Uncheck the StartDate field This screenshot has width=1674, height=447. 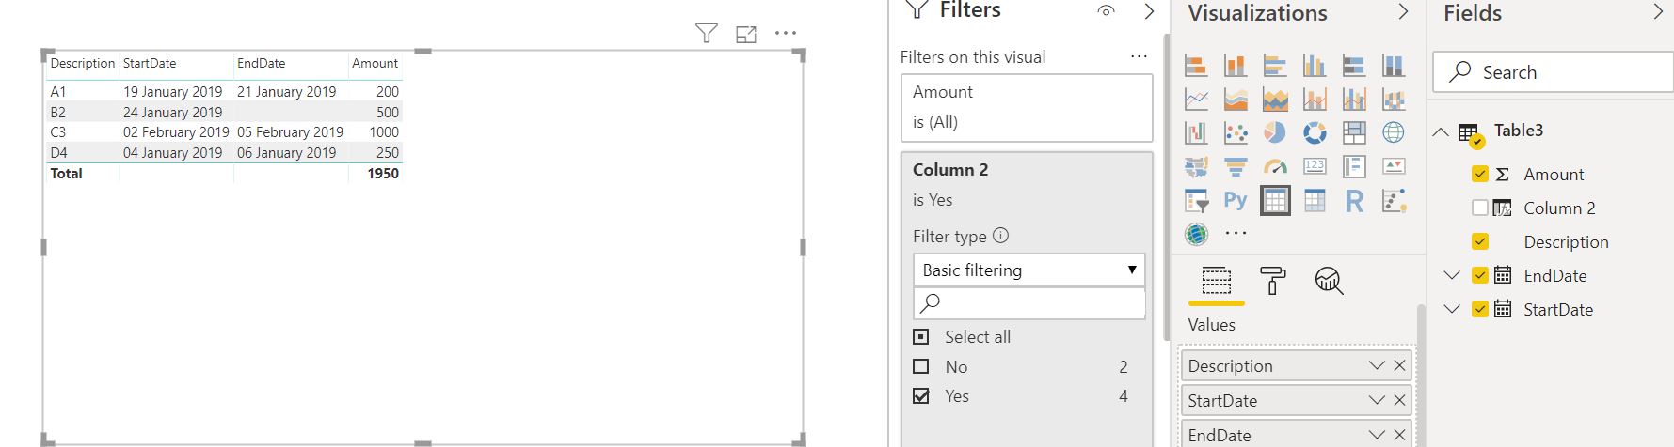(x=1480, y=309)
